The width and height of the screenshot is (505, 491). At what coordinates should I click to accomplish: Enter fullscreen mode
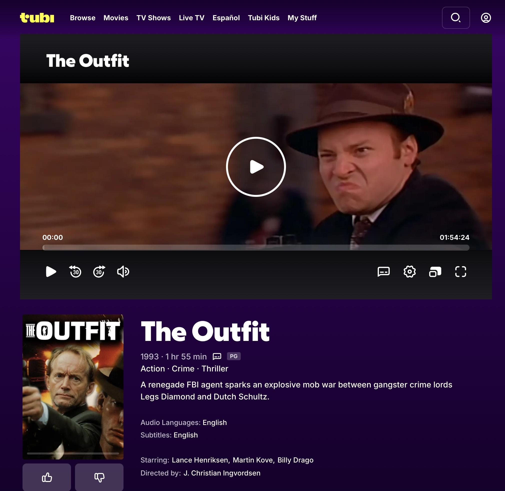(460, 272)
